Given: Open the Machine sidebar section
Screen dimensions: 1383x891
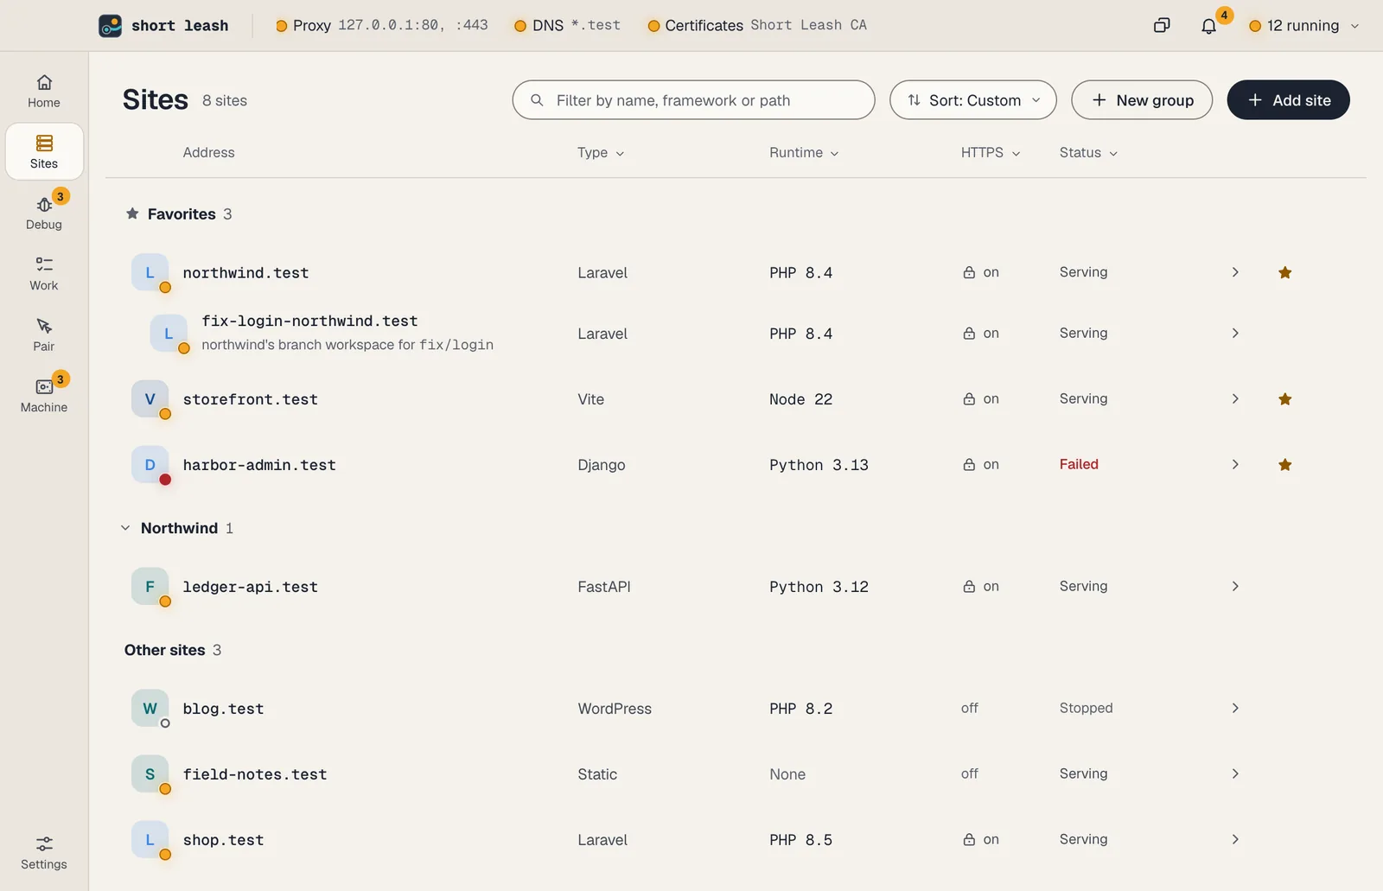Looking at the screenshot, I should [x=44, y=395].
